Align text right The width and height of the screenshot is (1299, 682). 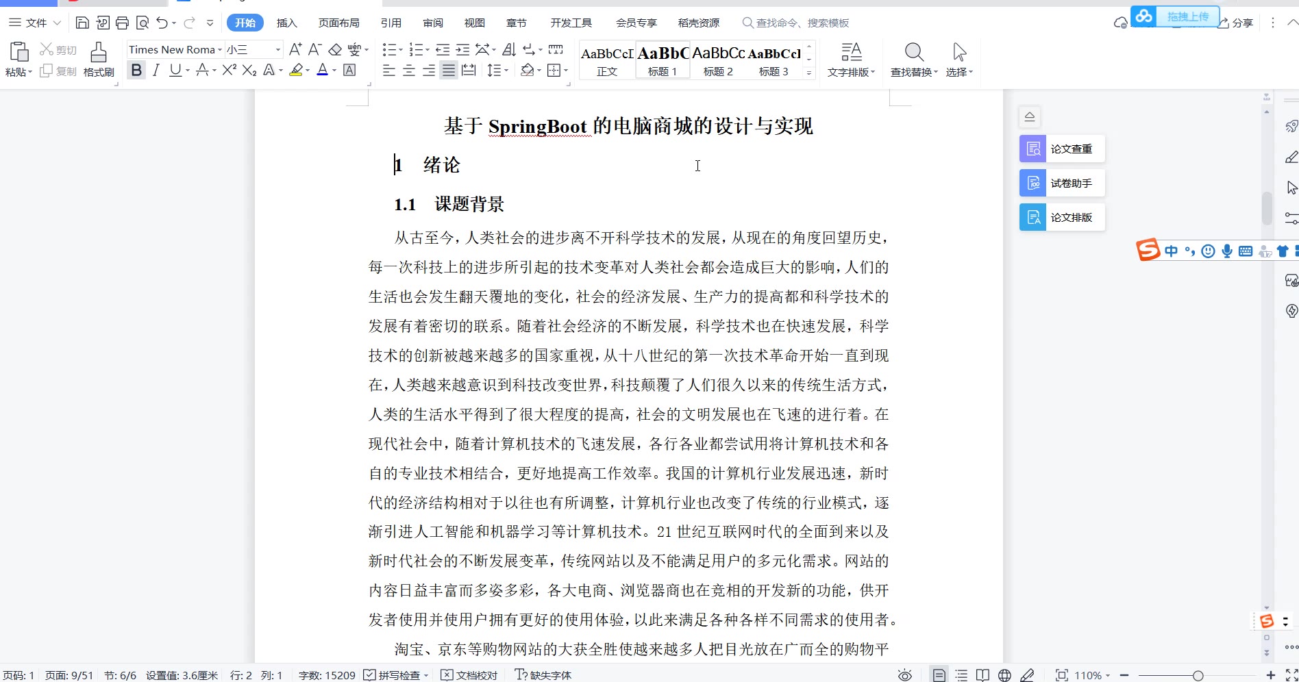click(x=429, y=70)
